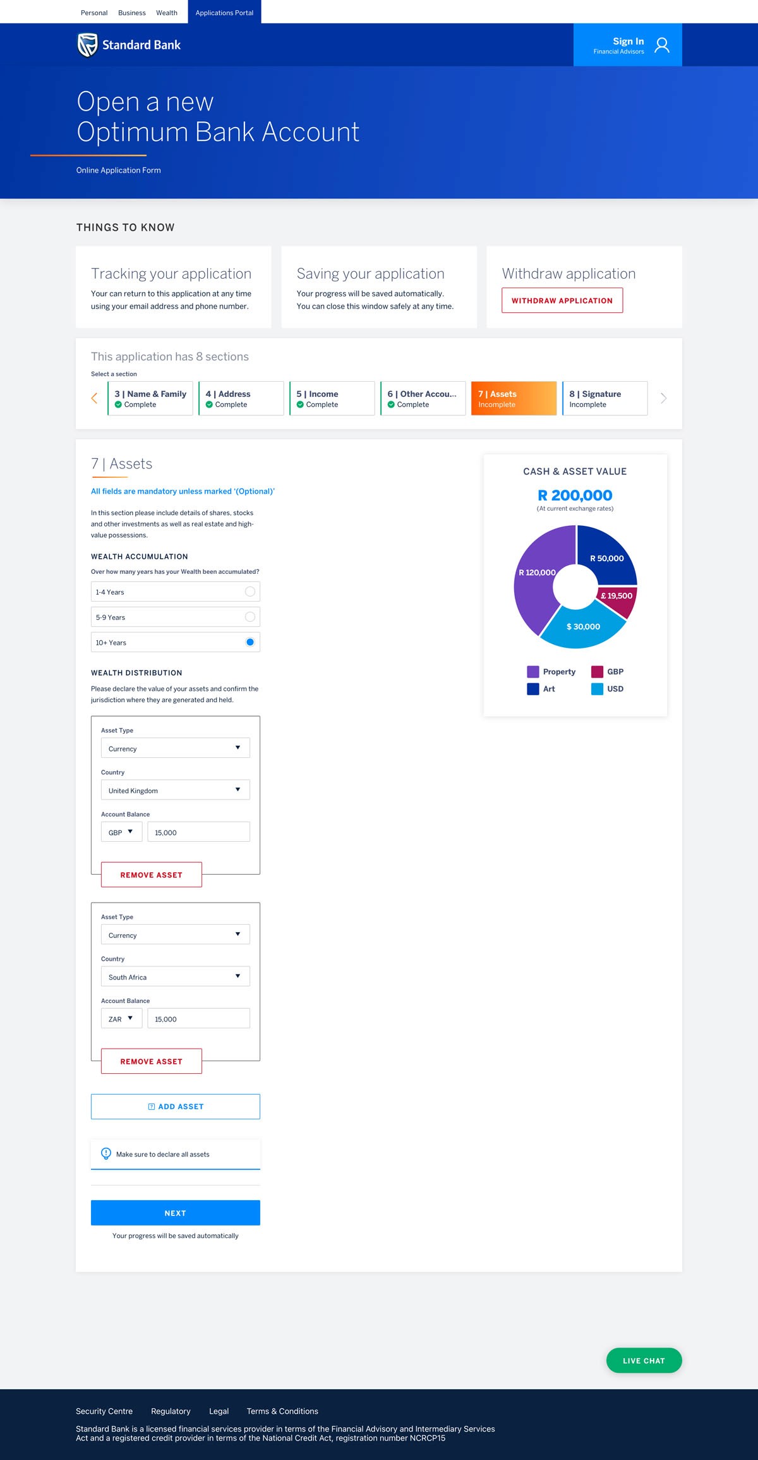Open the Live Chat button

click(x=644, y=1360)
